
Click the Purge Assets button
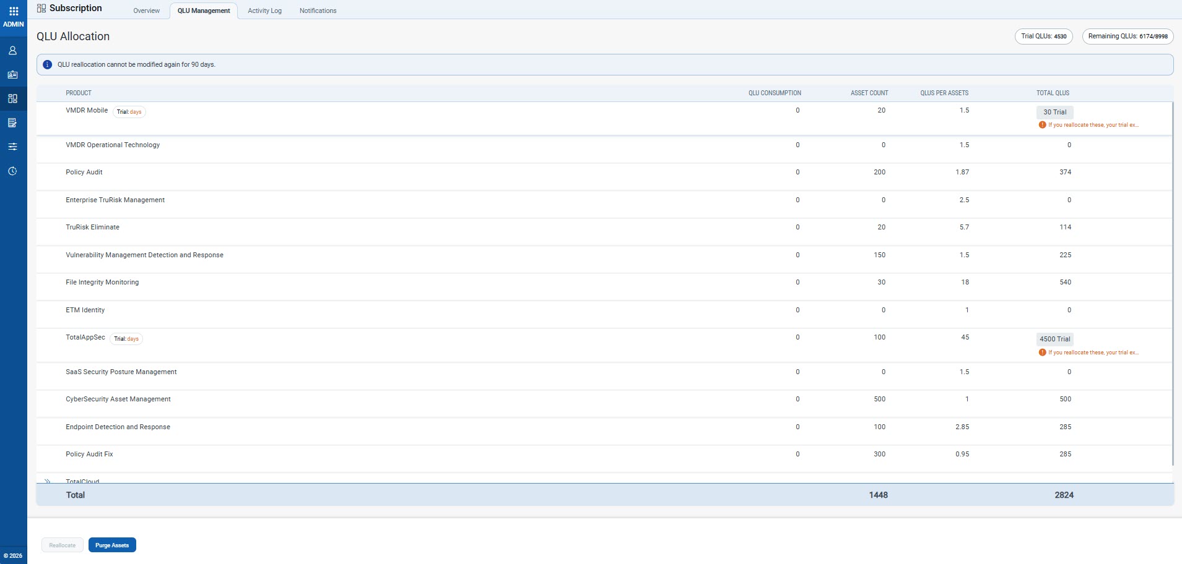111,545
